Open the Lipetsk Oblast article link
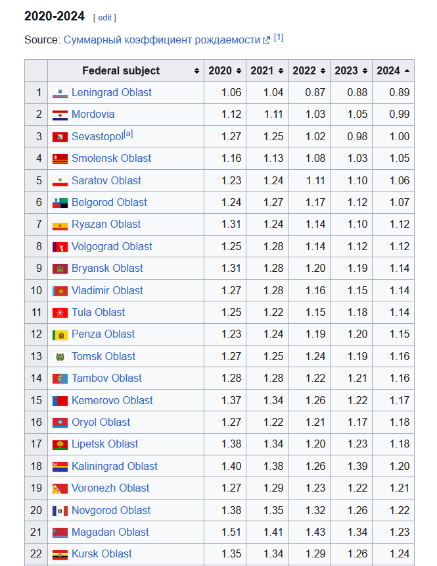This screenshot has height=566, width=437. pos(105,444)
